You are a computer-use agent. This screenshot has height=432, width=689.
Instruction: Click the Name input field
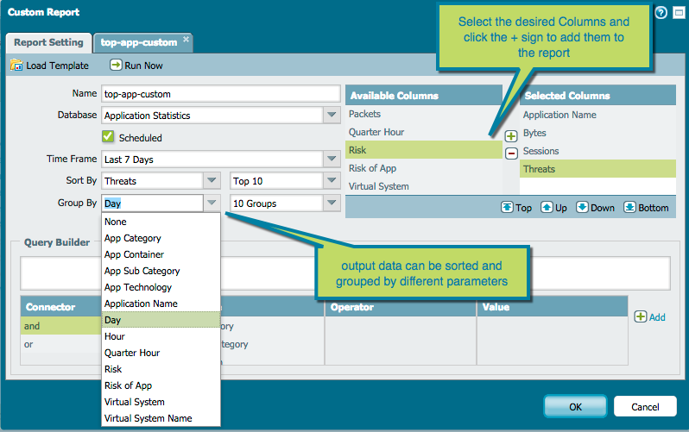point(220,93)
